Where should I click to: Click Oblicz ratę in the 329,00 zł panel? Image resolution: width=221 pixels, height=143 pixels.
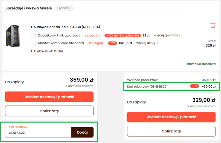pyautogui.click(x=171, y=131)
